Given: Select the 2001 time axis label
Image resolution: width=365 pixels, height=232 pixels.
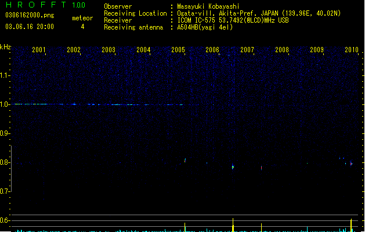Looking at the screenshot, I should click(x=39, y=50).
